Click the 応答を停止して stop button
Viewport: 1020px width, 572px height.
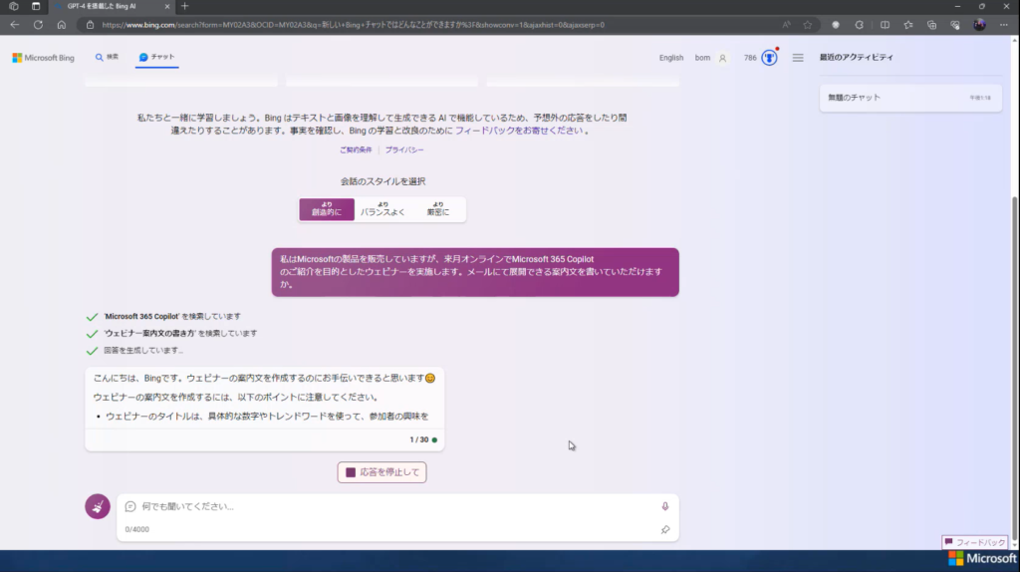pyautogui.click(x=382, y=472)
